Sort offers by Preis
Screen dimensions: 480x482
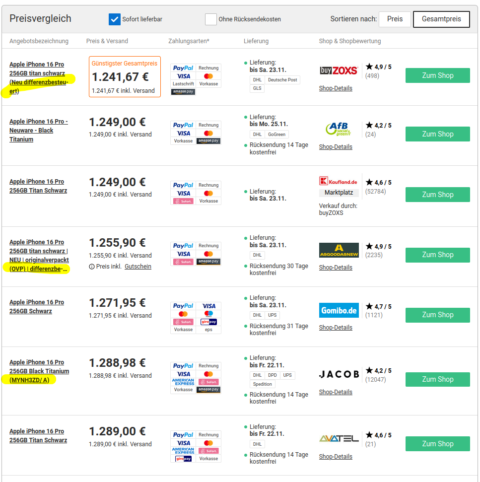coord(395,19)
